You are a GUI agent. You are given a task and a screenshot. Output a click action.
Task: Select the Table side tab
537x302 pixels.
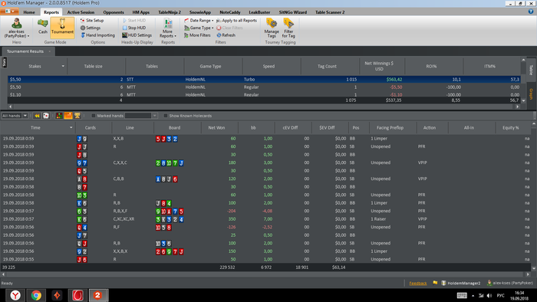[532, 70]
